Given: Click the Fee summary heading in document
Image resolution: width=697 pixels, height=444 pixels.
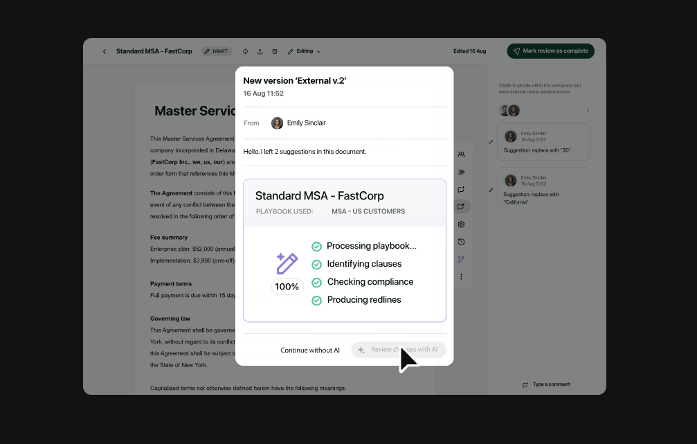Looking at the screenshot, I should (169, 238).
